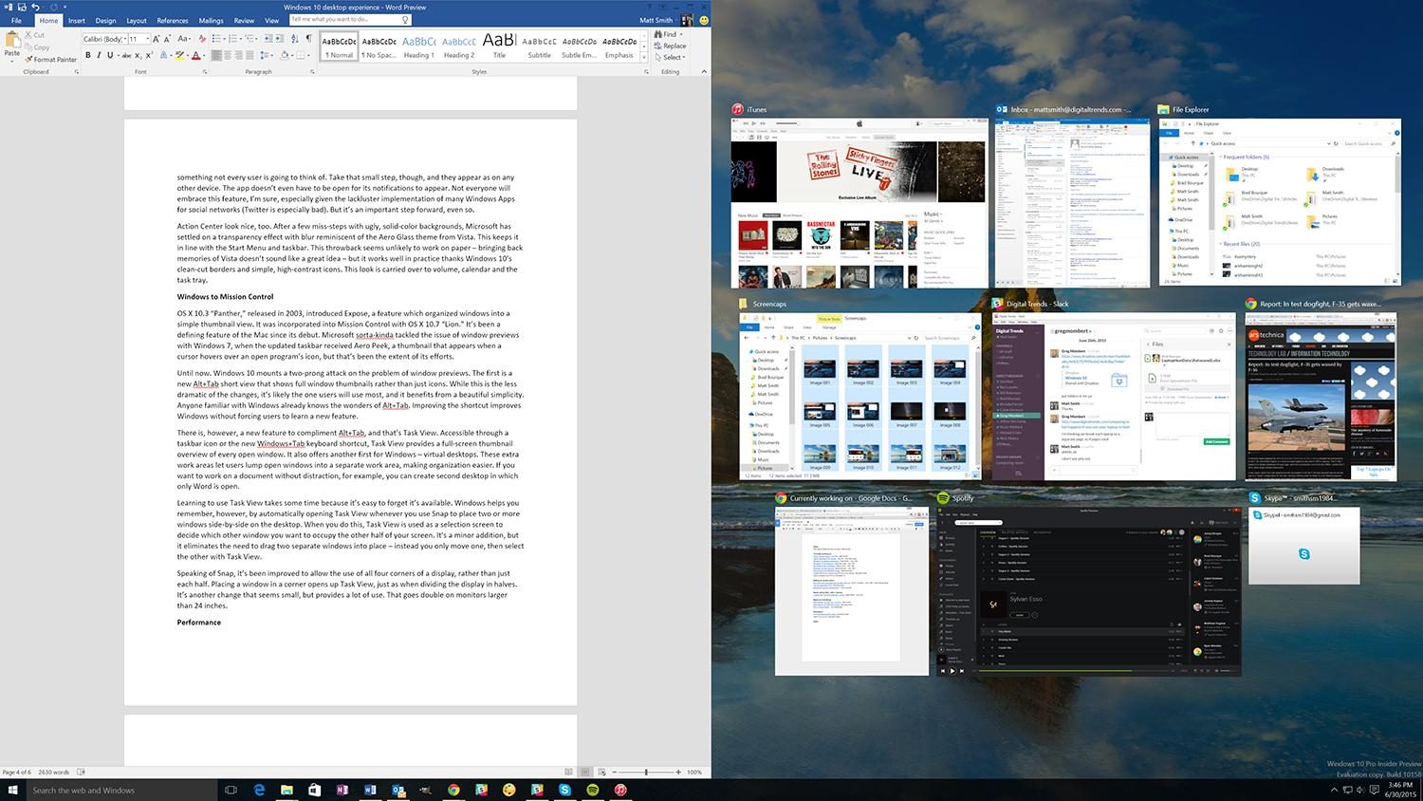
Task: Open Google Chrome from taskbar
Action: pos(453,790)
